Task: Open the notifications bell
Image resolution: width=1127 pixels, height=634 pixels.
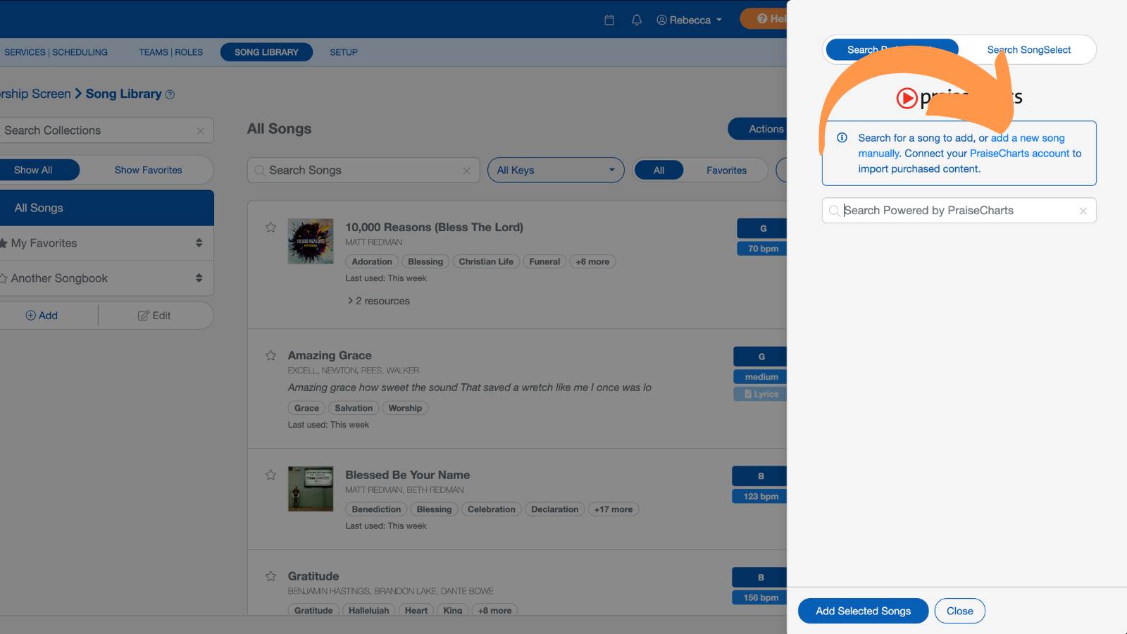Action: [x=637, y=20]
